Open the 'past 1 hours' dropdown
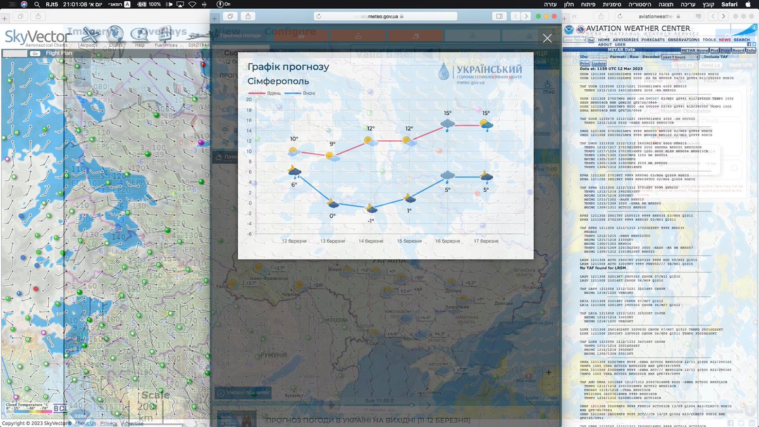The image size is (759, 427). (x=680, y=57)
